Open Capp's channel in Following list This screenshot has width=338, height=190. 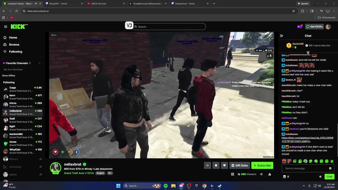click(x=22, y=89)
